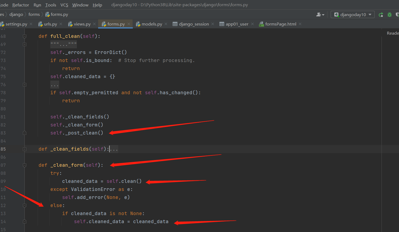
Task: Click the call "self.has_changed()"
Action: point(171,93)
